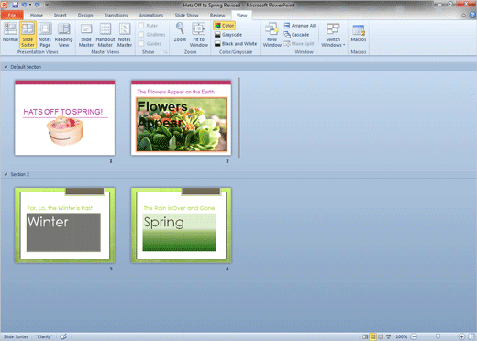
Task: Collapse the Default Section
Action: (6, 67)
